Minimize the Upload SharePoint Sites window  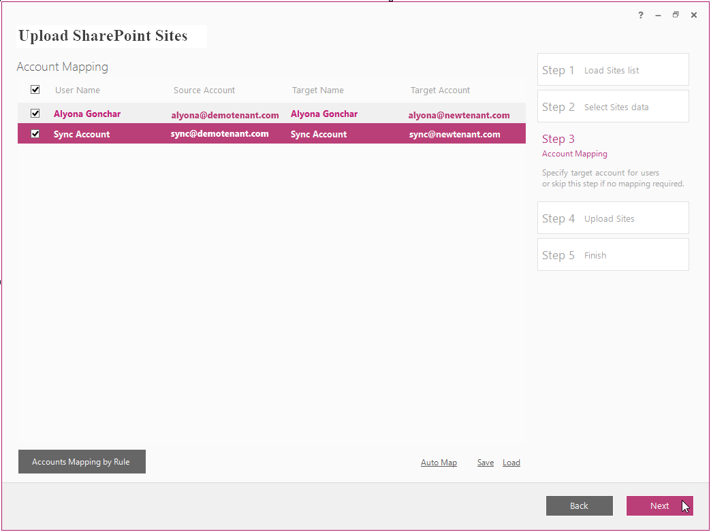[658, 16]
